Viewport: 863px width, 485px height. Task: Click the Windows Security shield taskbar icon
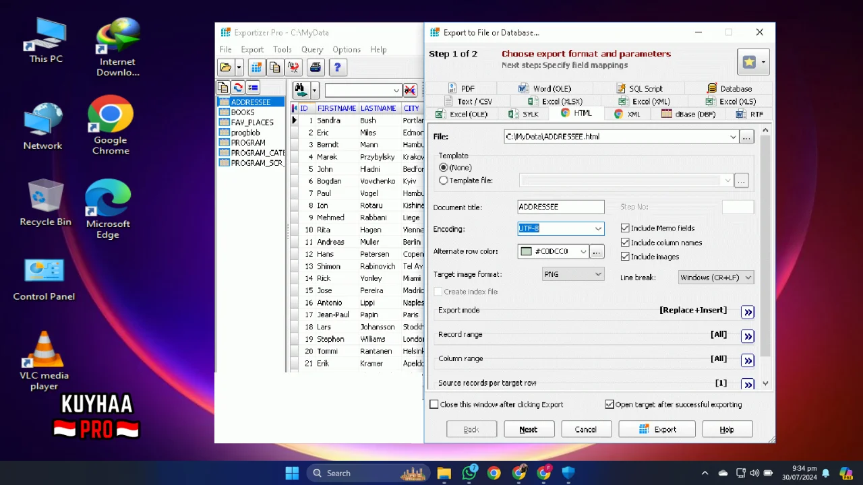tap(568, 473)
